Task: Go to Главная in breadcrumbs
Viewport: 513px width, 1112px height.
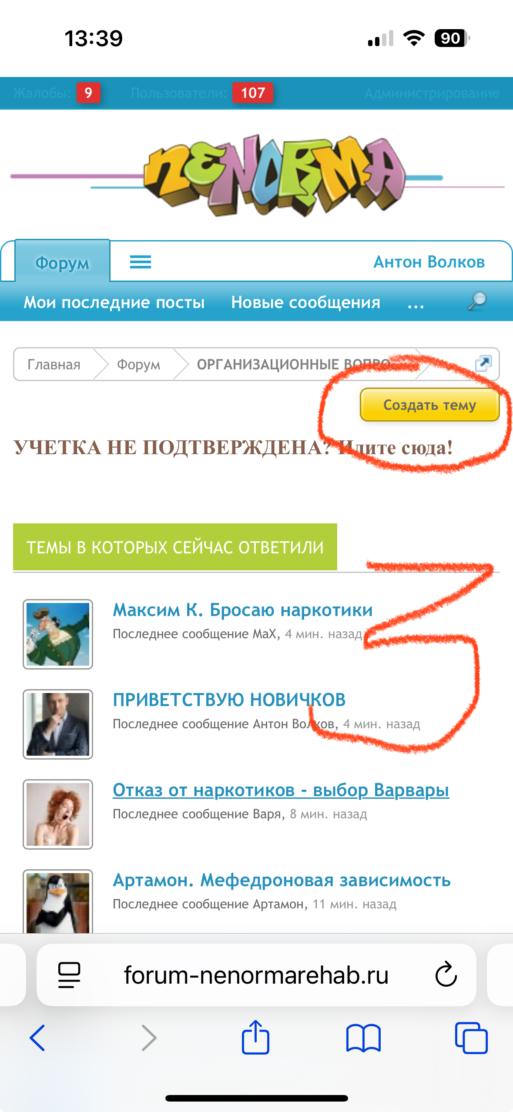Action: pyautogui.click(x=54, y=364)
